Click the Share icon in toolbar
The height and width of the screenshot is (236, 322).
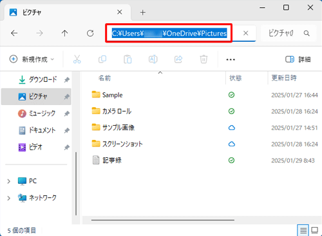coord(178,59)
